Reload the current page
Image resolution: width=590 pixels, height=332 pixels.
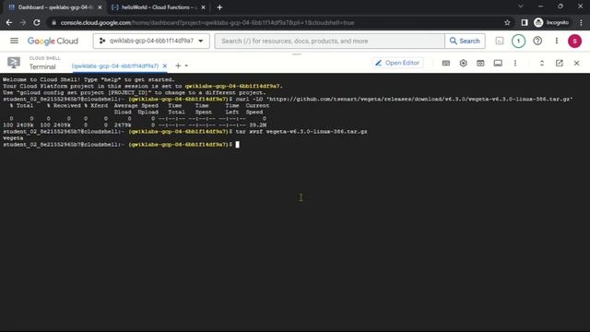(x=37, y=22)
